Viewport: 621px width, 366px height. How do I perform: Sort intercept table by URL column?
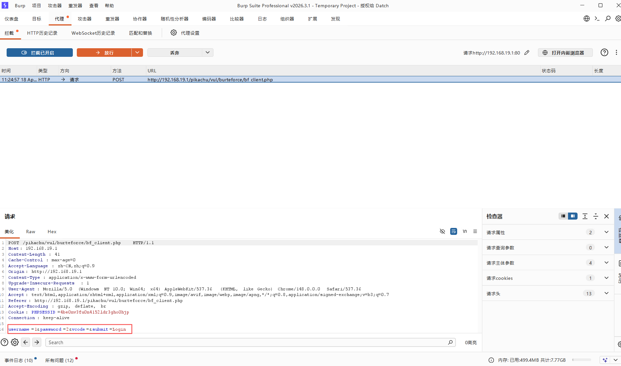point(343,71)
